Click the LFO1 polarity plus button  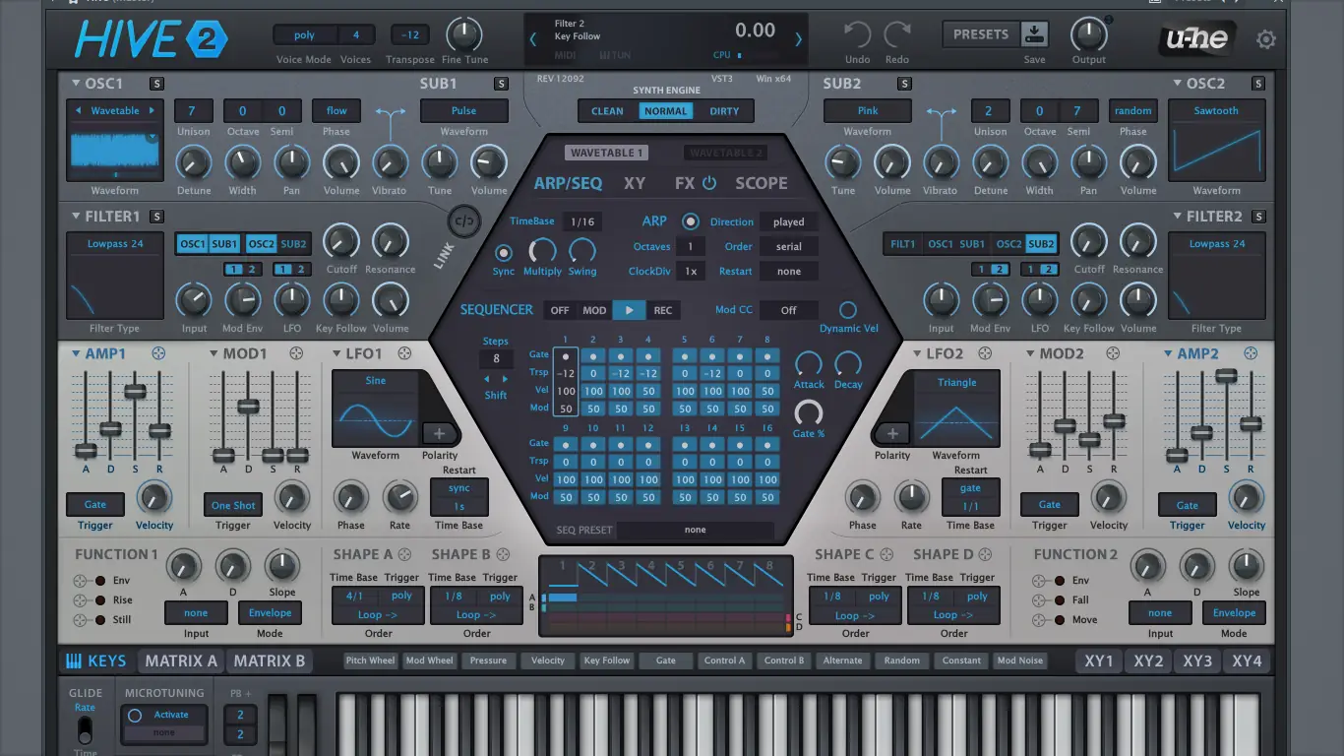pos(439,433)
